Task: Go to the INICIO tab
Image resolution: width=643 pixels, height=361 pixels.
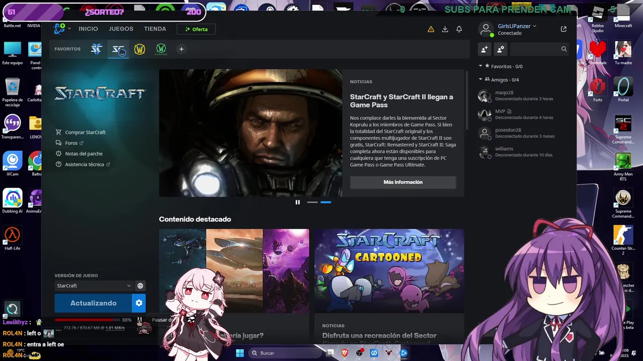Action: [x=88, y=29]
